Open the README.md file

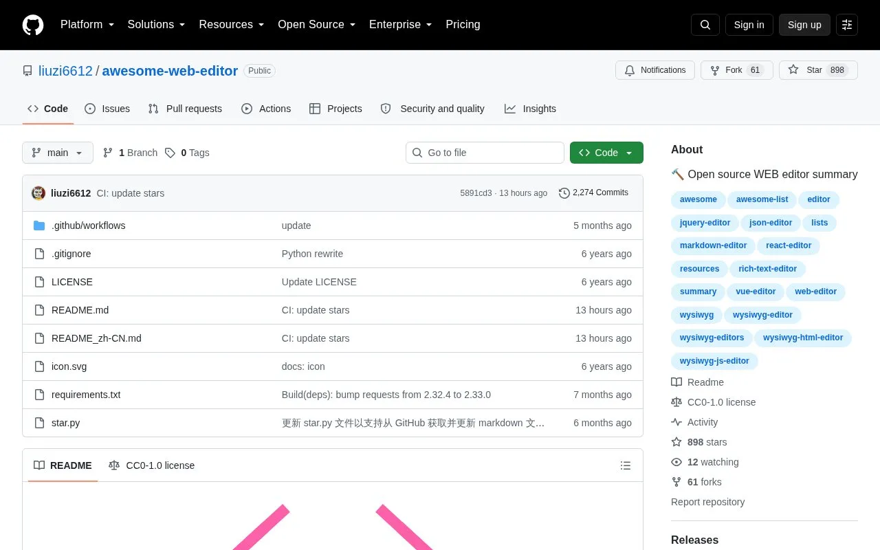click(x=80, y=310)
